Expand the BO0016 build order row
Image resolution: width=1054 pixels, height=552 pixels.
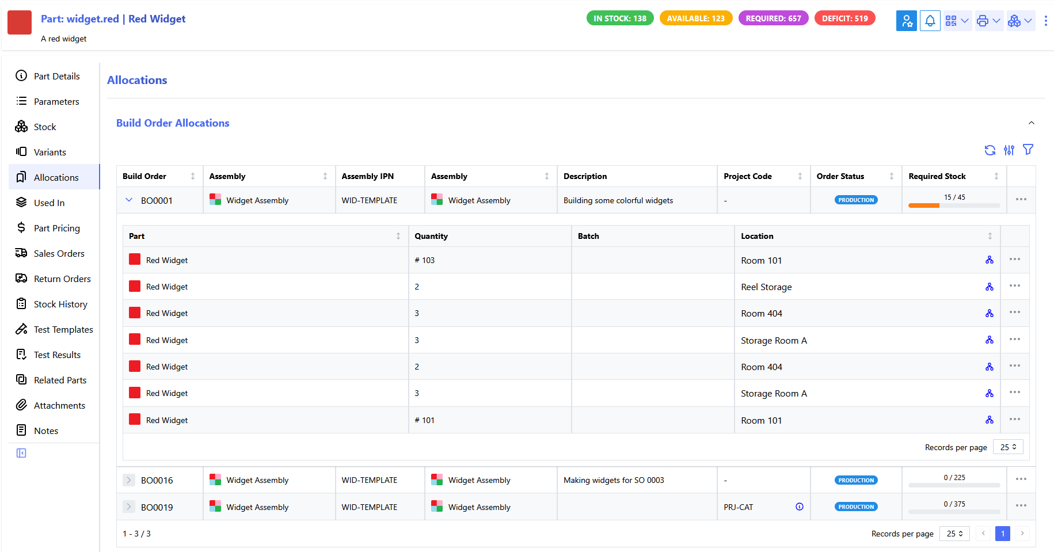point(129,480)
